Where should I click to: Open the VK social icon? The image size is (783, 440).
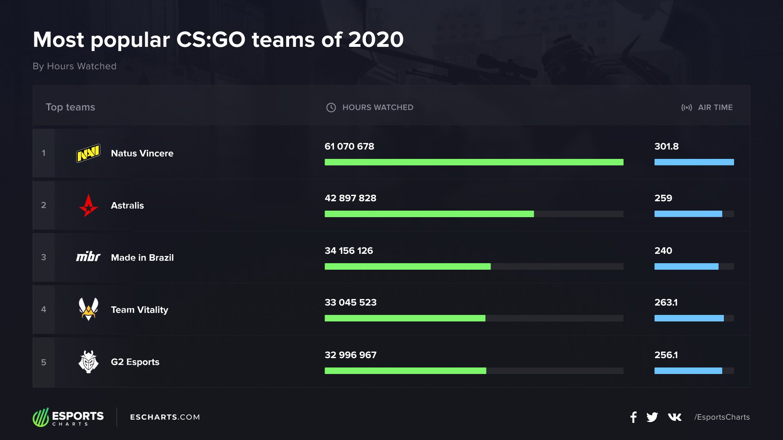[675, 417]
